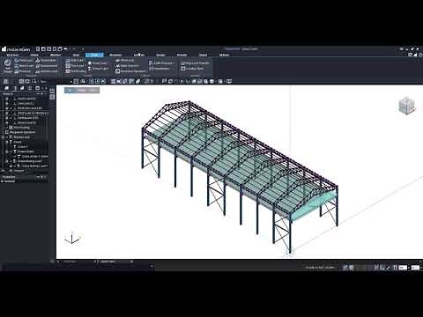Select Crane 1 in the tree
Image resolution: width=423 pixels, height=317 pixels.
tap(22, 146)
